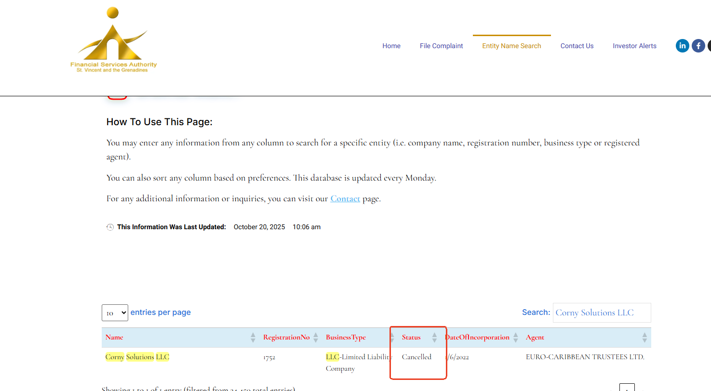Click sort arrows in Name column
The width and height of the screenshot is (711, 391).
tap(253, 338)
